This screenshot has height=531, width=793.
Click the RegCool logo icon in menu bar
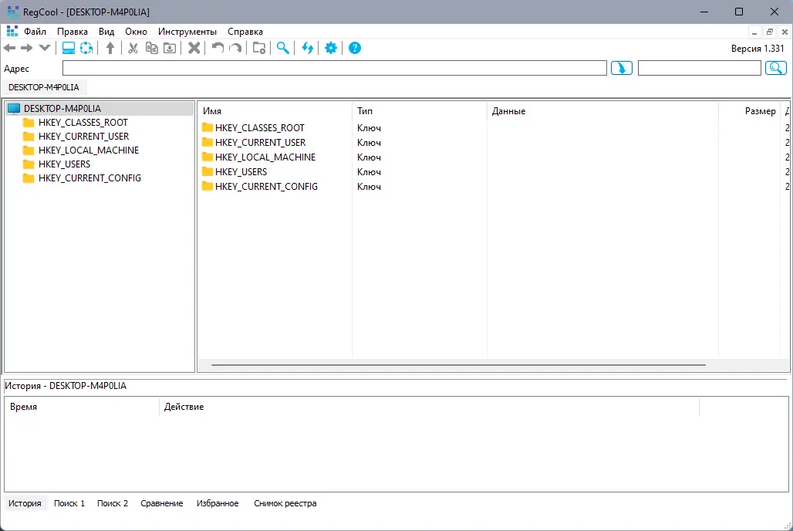(12, 32)
